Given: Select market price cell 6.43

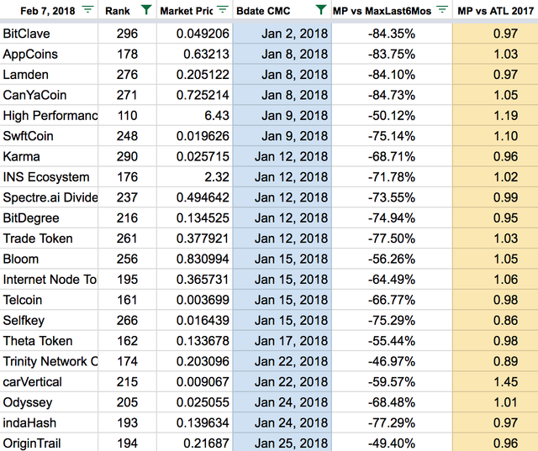Looking at the screenshot, I should (194, 116).
